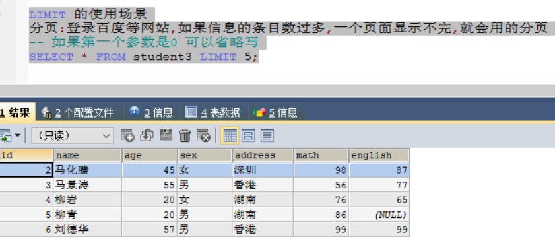This screenshot has width=555, height=239.
Task: Click math cell 76
Action: 321,200
